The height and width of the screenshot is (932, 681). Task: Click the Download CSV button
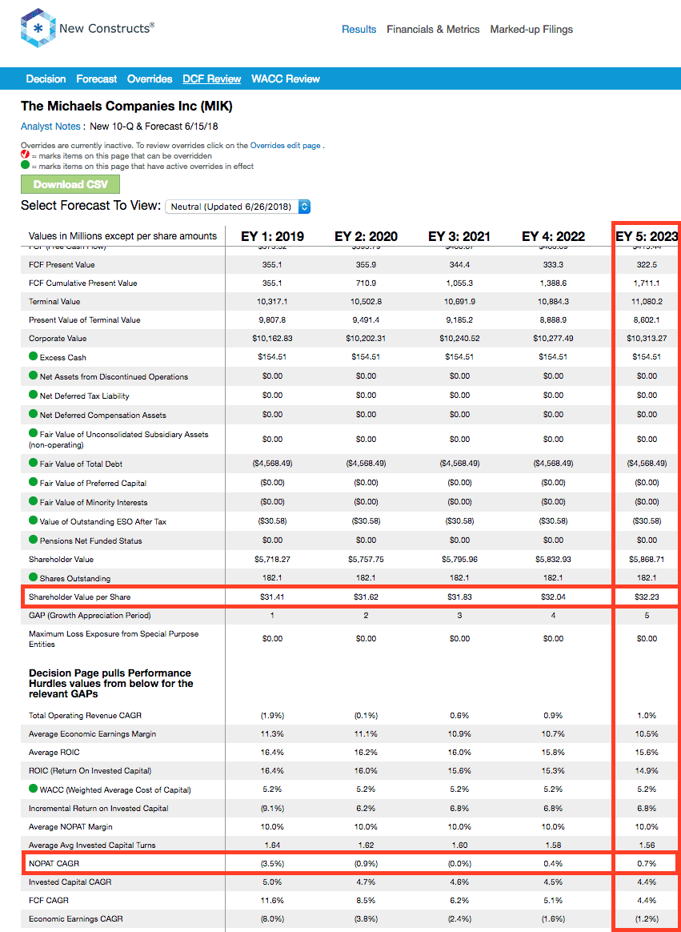pos(70,184)
